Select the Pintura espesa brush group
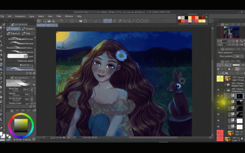 [x=13, y=33]
